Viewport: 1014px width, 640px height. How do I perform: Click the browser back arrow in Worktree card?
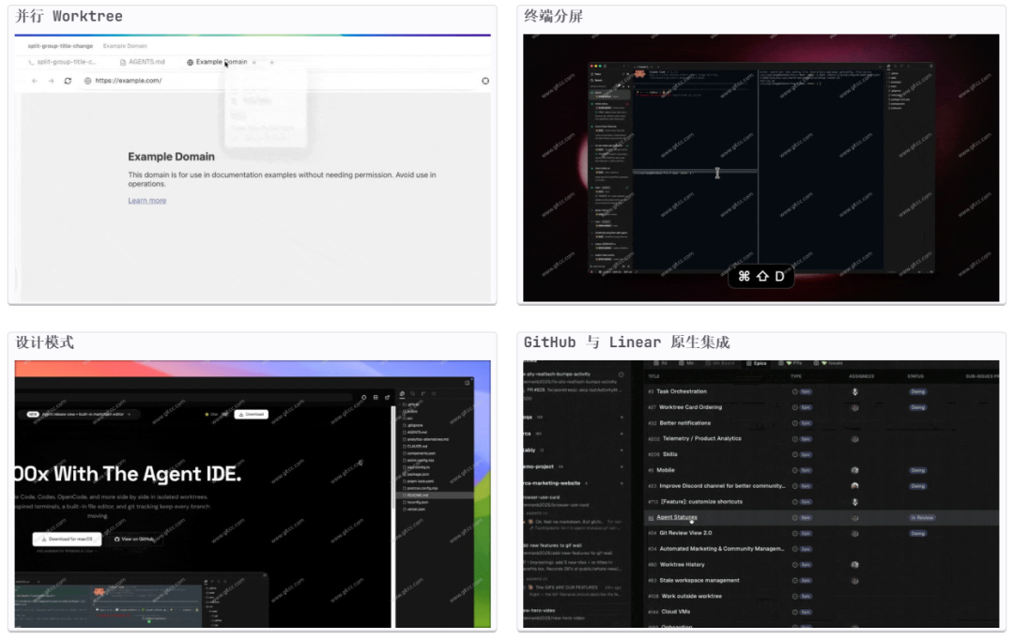[35, 81]
